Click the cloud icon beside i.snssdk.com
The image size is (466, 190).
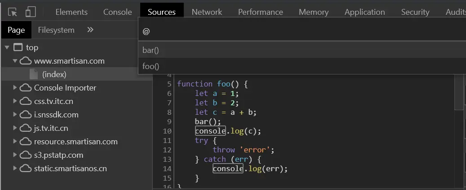(x=26, y=115)
